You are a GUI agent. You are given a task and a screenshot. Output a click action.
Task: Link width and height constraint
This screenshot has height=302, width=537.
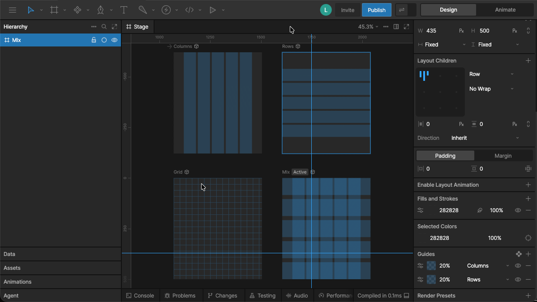(x=528, y=31)
